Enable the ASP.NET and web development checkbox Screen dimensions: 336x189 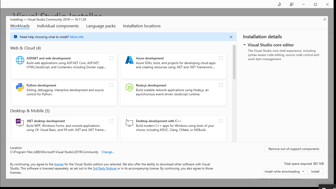coord(111,58)
